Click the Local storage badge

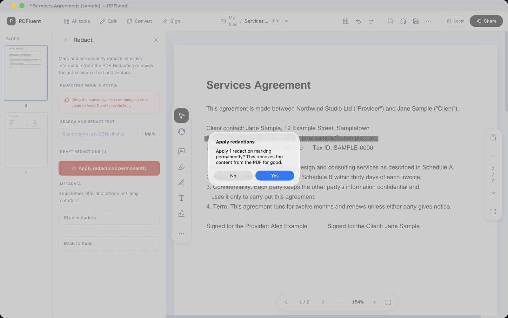coord(455,21)
